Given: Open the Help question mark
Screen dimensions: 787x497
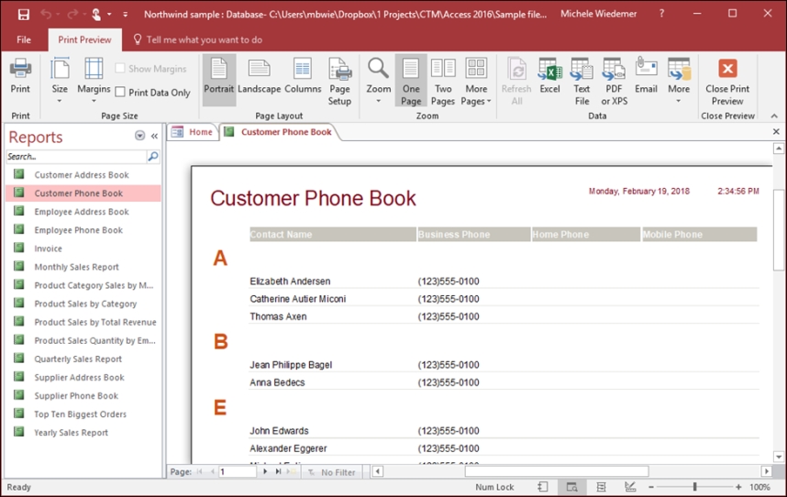Looking at the screenshot, I should (661, 14).
